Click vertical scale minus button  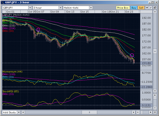(x=155, y=108)
